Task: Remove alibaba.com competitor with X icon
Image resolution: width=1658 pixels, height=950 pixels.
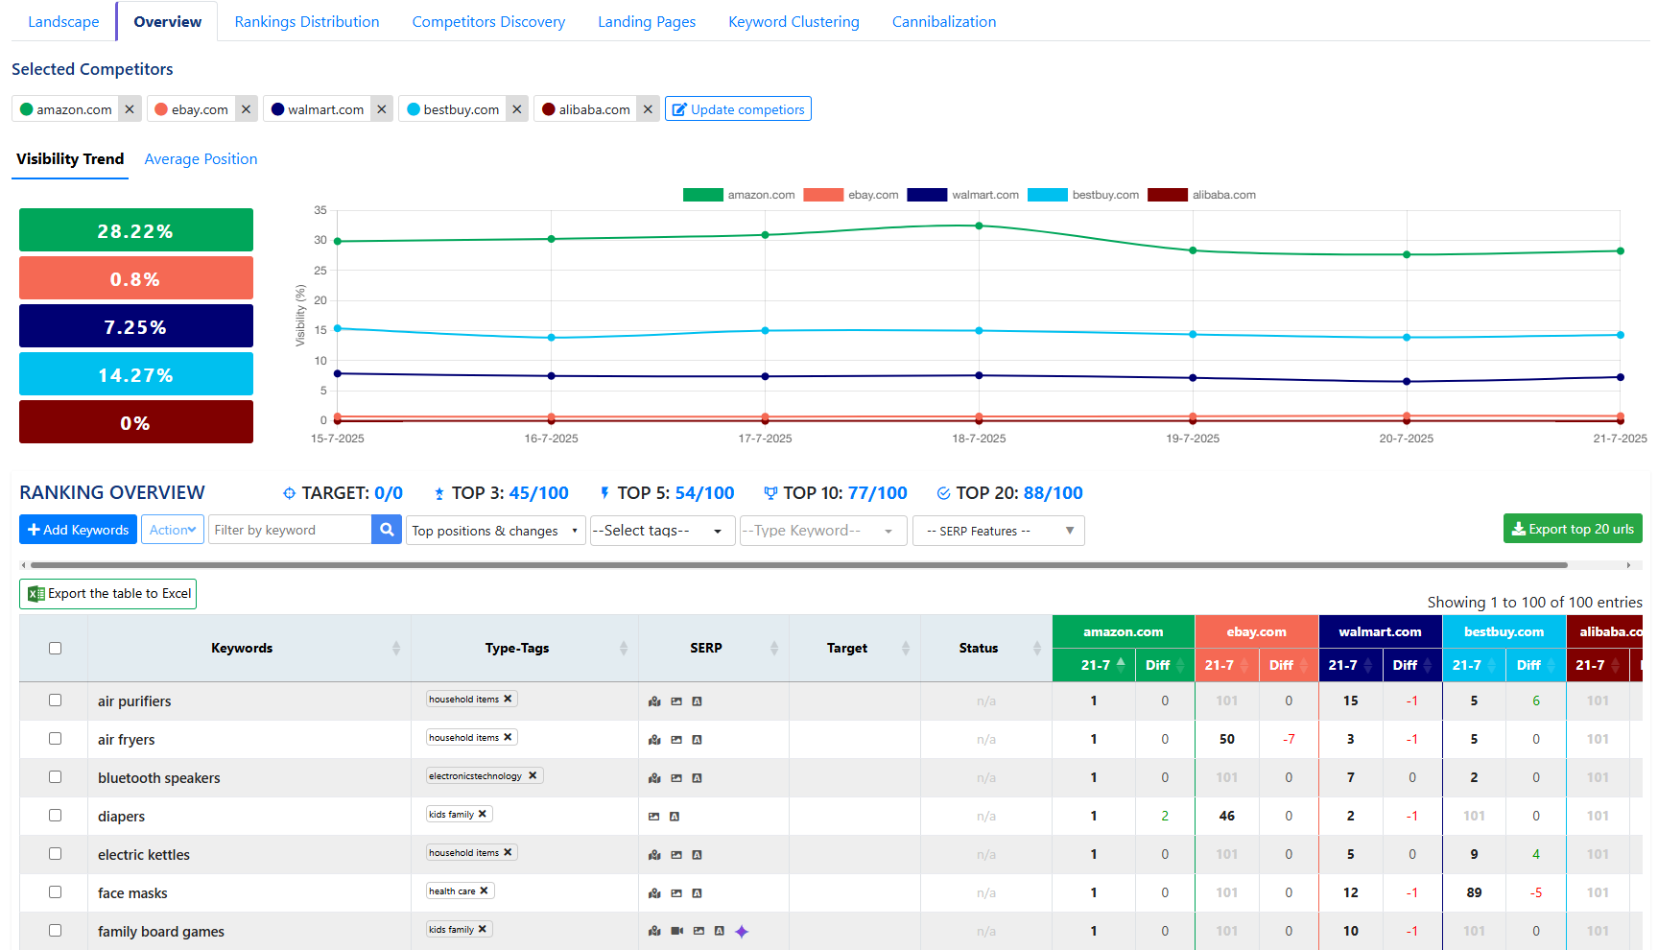Action: 648,109
